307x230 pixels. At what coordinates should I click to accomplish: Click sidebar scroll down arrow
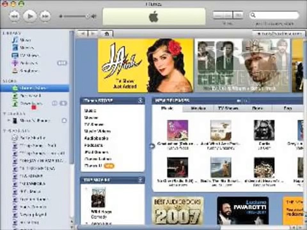pyautogui.click(x=72, y=227)
